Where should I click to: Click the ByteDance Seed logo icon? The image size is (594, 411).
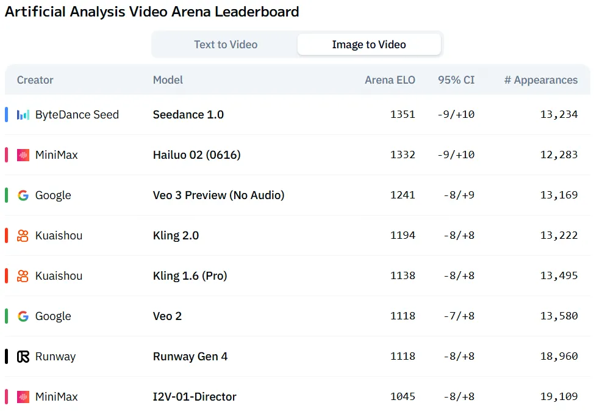point(23,115)
